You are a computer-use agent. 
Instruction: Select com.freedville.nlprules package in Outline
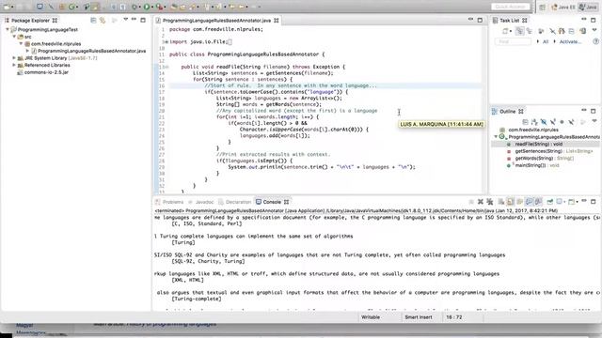pos(533,130)
